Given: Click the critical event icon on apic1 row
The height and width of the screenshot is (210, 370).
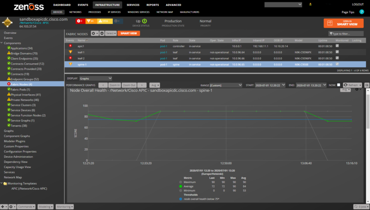Looking at the screenshot, I should (x=70, y=46).
